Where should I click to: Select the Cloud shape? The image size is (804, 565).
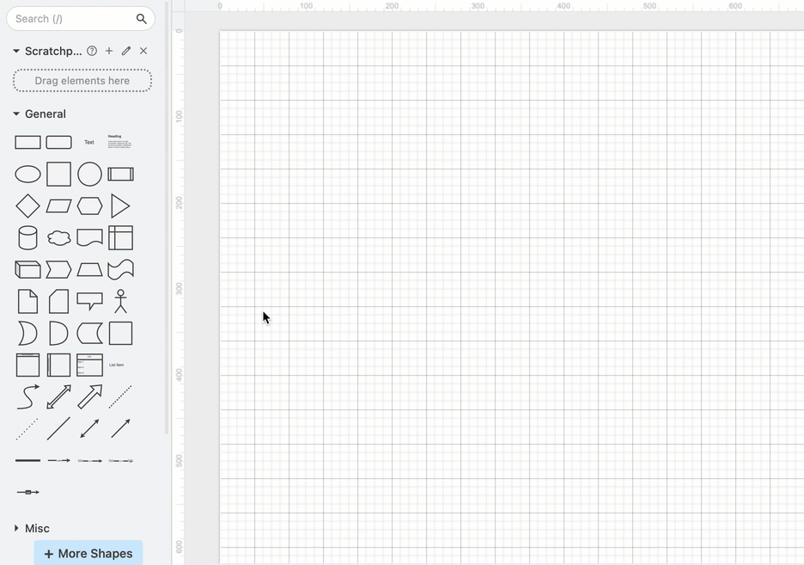pos(58,237)
